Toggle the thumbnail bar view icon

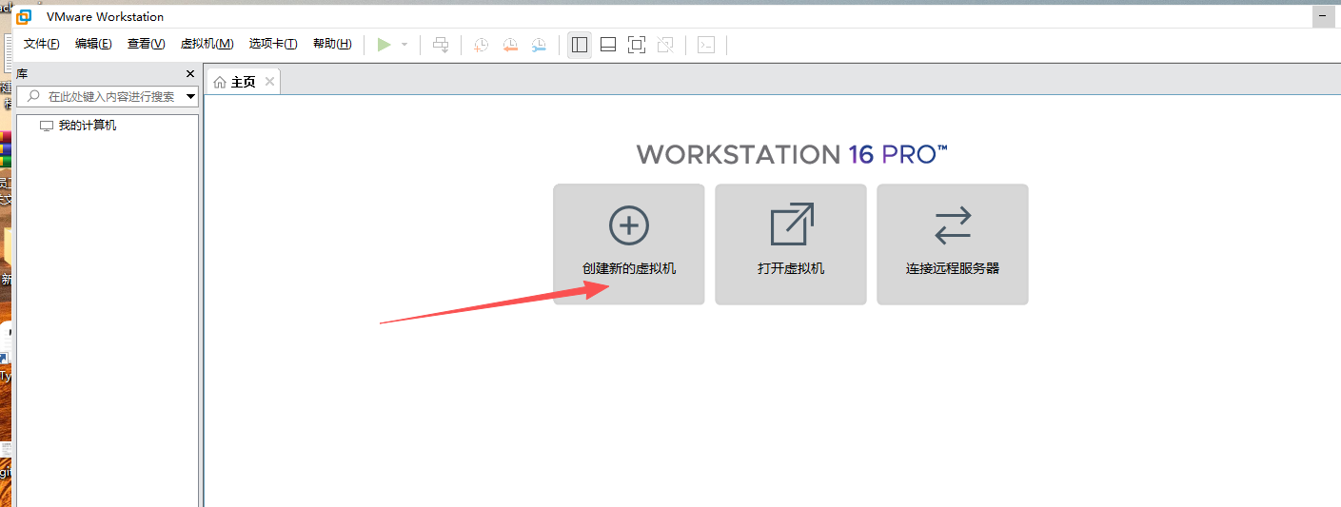coord(608,45)
